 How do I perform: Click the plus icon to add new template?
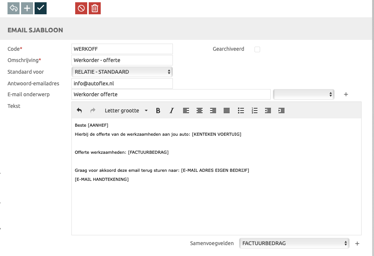(27, 8)
